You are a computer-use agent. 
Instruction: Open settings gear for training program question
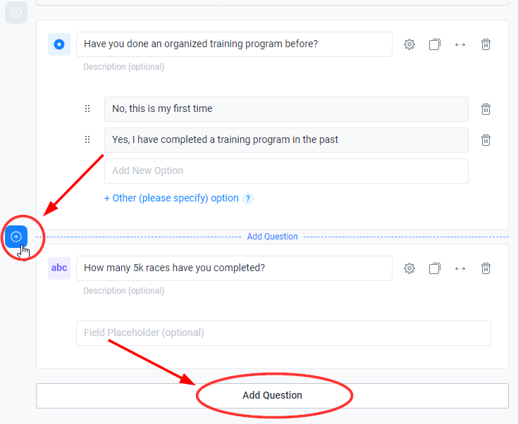click(x=409, y=44)
